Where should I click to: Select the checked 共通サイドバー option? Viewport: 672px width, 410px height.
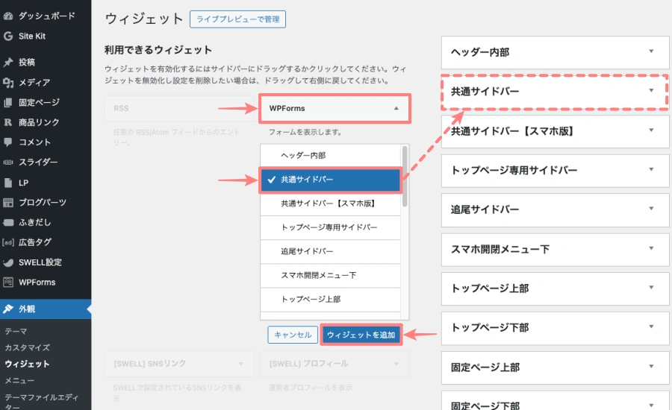pyautogui.click(x=331, y=180)
